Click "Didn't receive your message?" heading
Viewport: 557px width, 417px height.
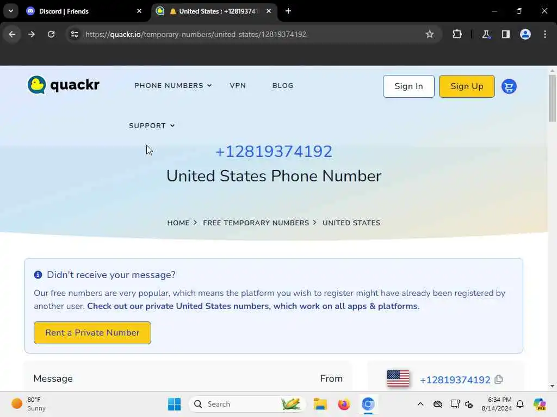[111, 275]
